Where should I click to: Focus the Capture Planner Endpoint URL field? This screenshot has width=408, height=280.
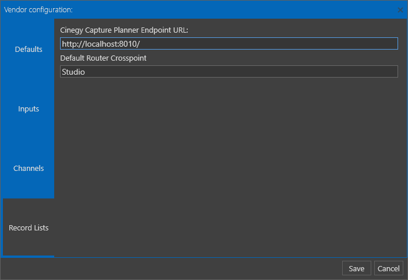point(229,44)
